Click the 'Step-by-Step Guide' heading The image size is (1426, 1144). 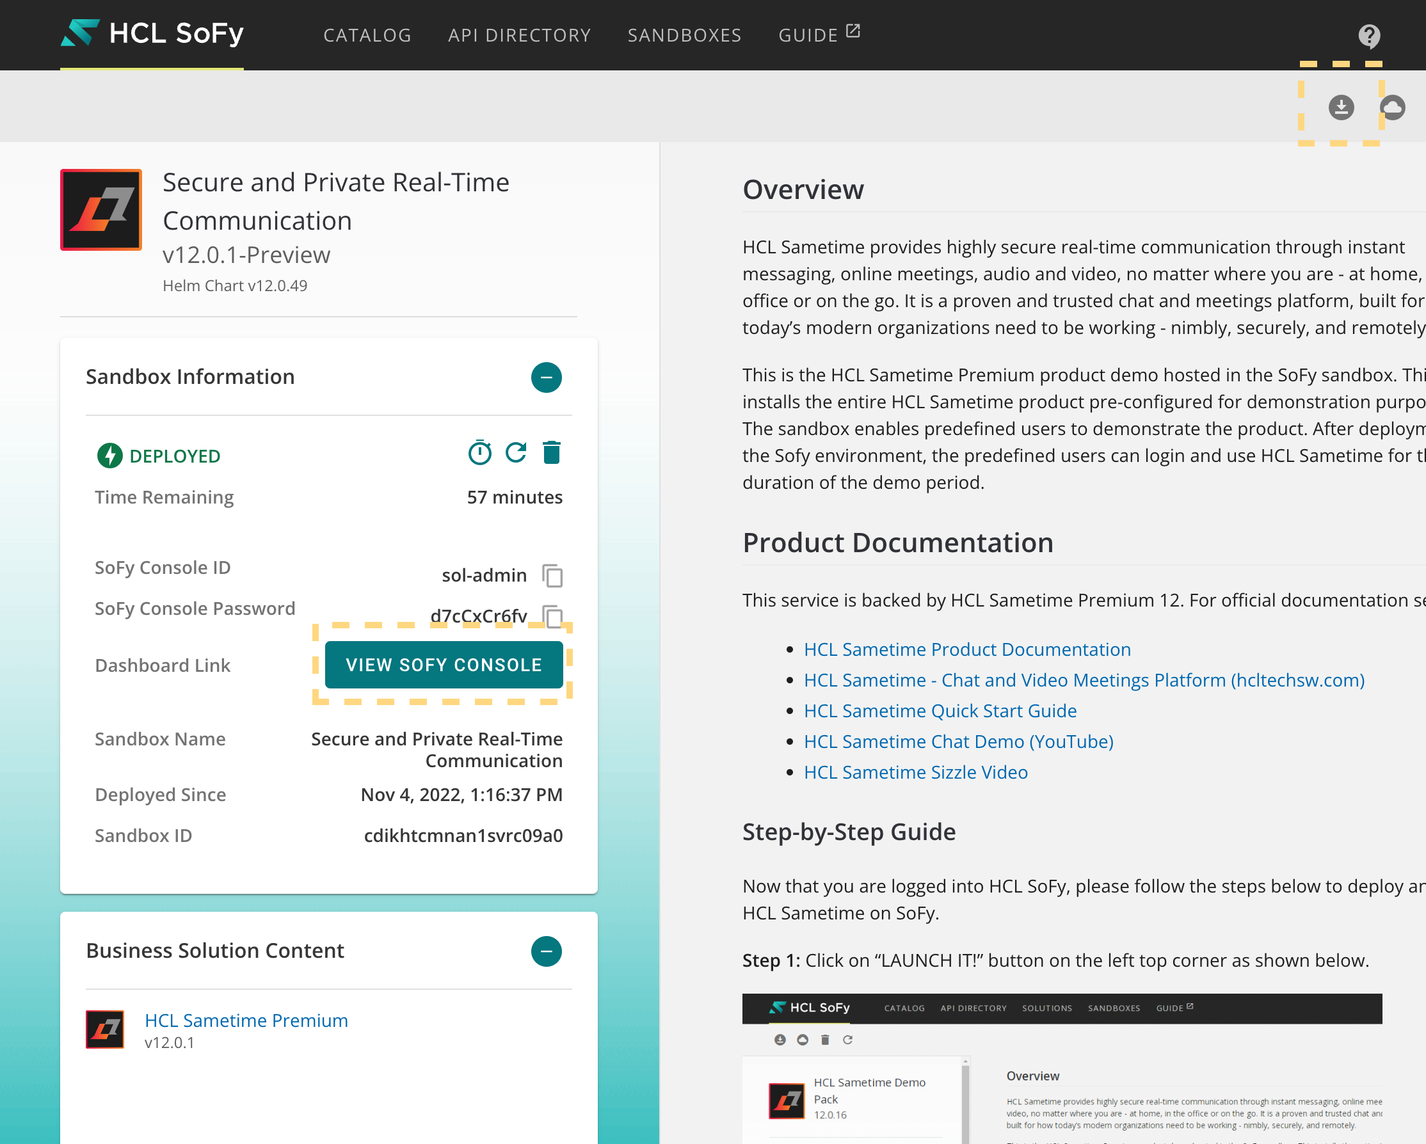point(849,832)
